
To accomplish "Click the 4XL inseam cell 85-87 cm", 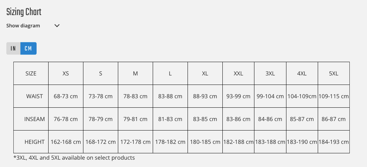I will point(302,119).
